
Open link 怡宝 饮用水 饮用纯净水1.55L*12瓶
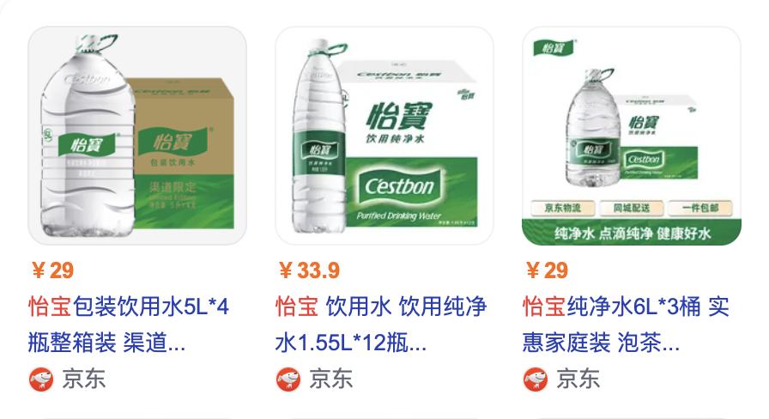[x=380, y=325]
